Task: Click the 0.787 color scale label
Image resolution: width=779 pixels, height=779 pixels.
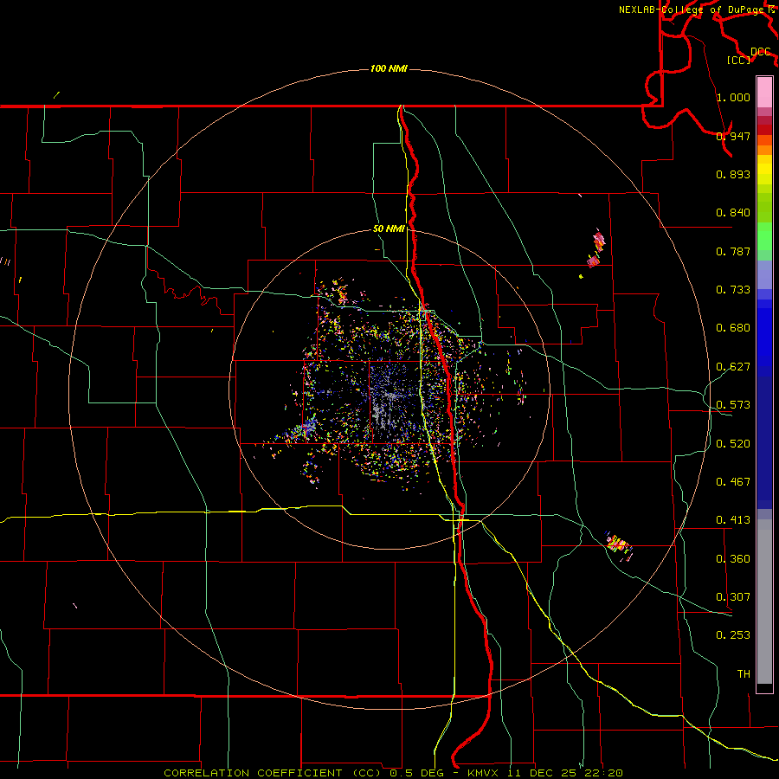Action: [x=733, y=251]
